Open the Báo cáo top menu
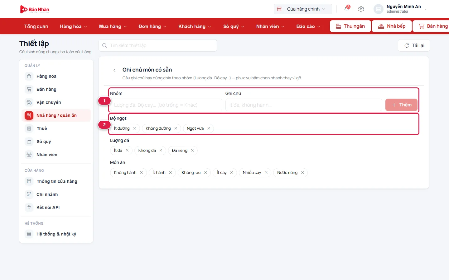Screen dimensions: 449x280 (x=308, y=26)
